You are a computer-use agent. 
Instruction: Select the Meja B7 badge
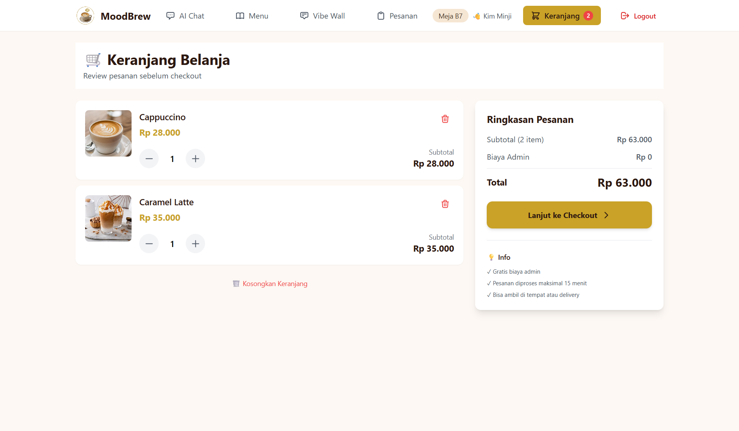coord(450,16)
